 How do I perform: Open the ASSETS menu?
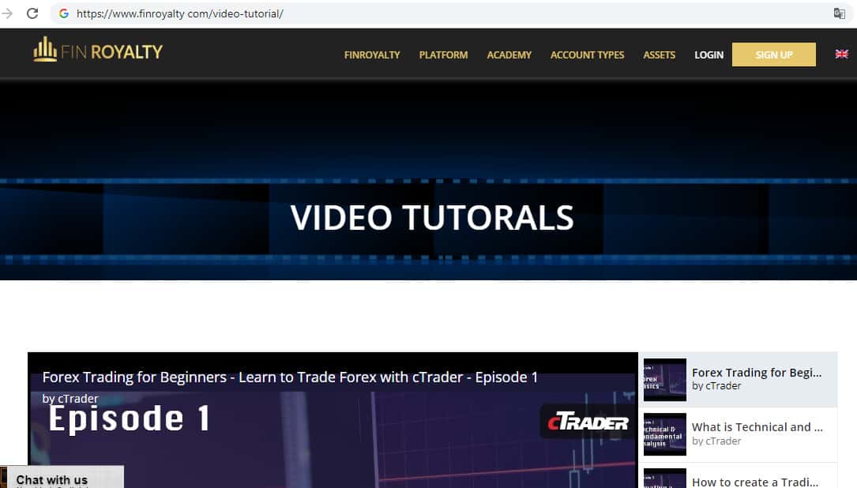point(660,54)
